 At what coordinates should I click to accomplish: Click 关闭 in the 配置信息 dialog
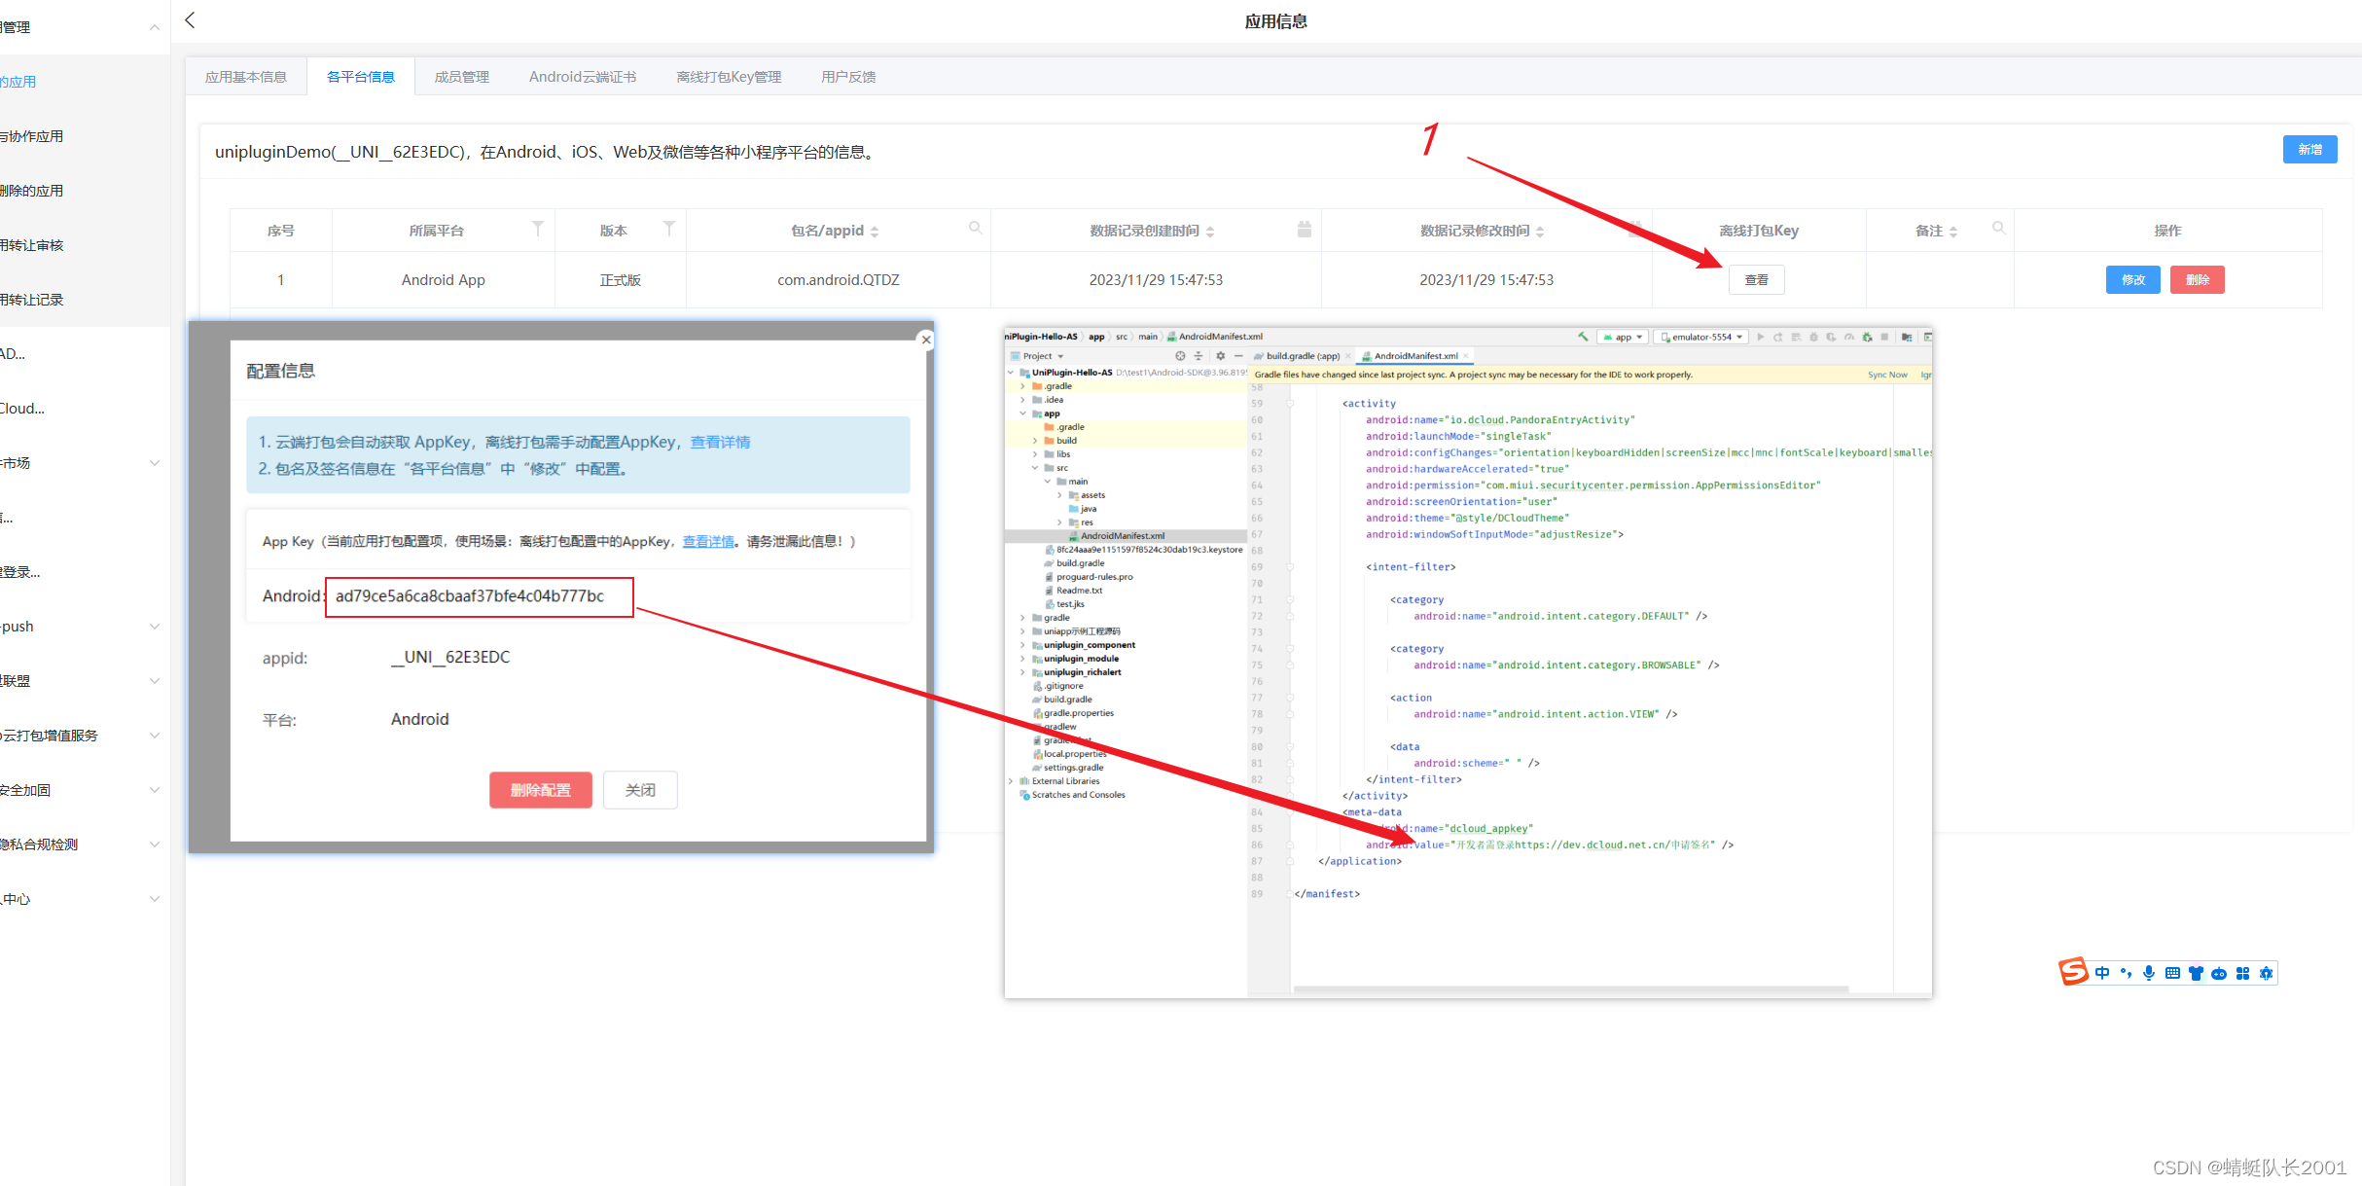(640, 790)
